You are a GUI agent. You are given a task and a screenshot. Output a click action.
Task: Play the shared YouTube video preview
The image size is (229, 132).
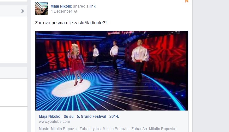[x=112, y=71]
